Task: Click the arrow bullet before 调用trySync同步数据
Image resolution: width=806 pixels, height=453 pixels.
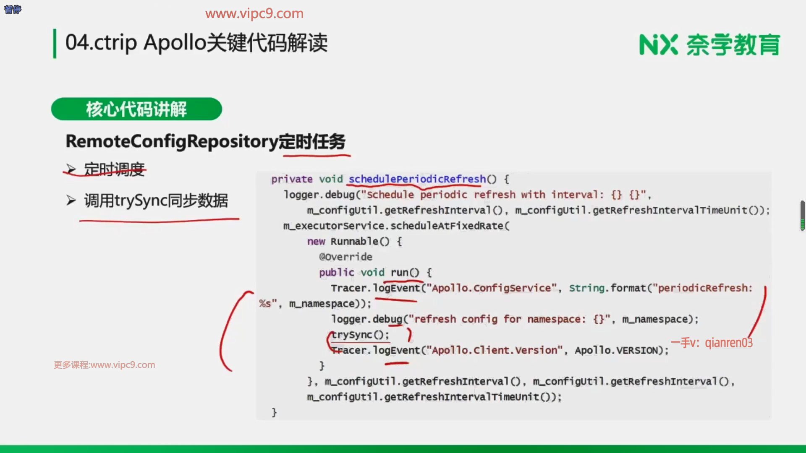Action: click(x=71, y=200)
